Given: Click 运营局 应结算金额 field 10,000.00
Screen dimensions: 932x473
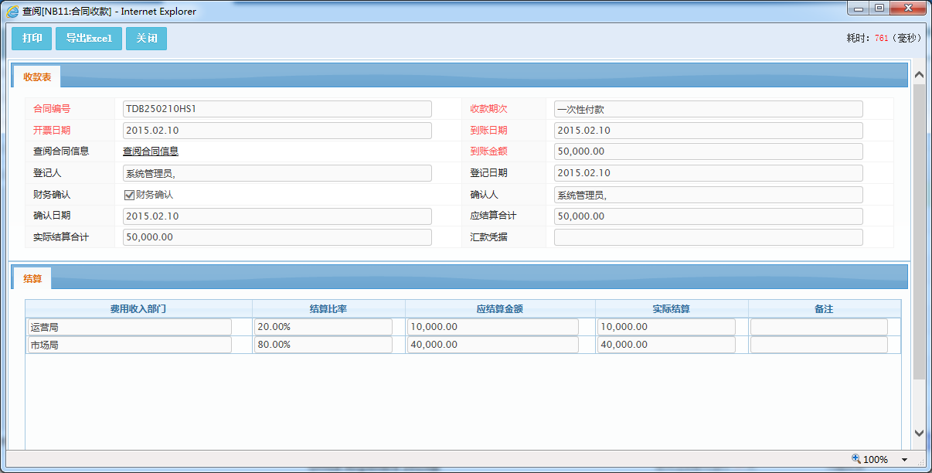Looking at the screenshot, I should tap(493, 327).
